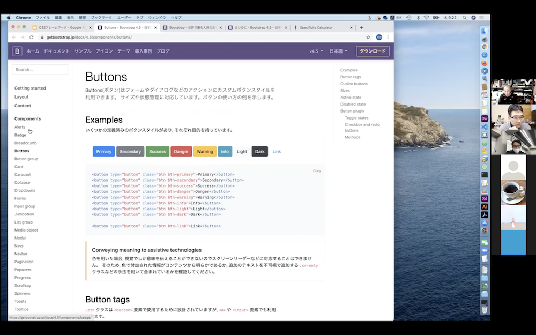
Task: Open Chrome's three-dot menu
Action: click(388, 38)
